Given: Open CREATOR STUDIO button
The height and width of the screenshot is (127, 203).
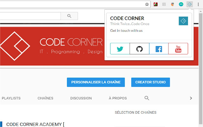Looking at the screenshot, I should [151, 82].
